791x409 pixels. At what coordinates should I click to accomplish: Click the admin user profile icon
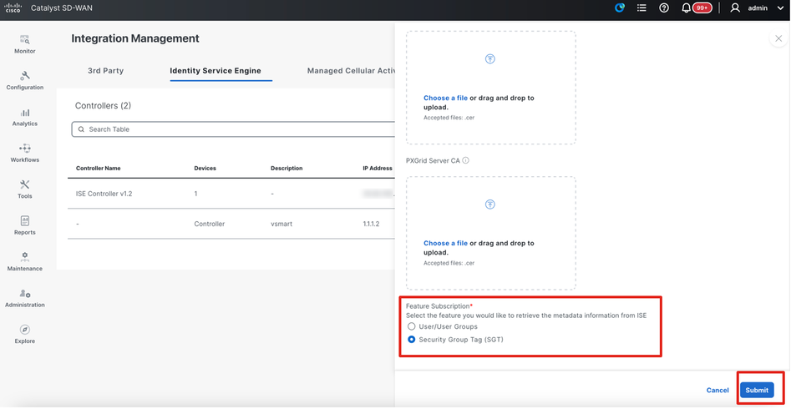pyautogui.click(x=736, y=8)
